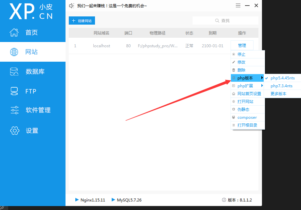Select the checked php5.4.45nts version
Screen dimensions: 301x210
click(x=283, y=78)
